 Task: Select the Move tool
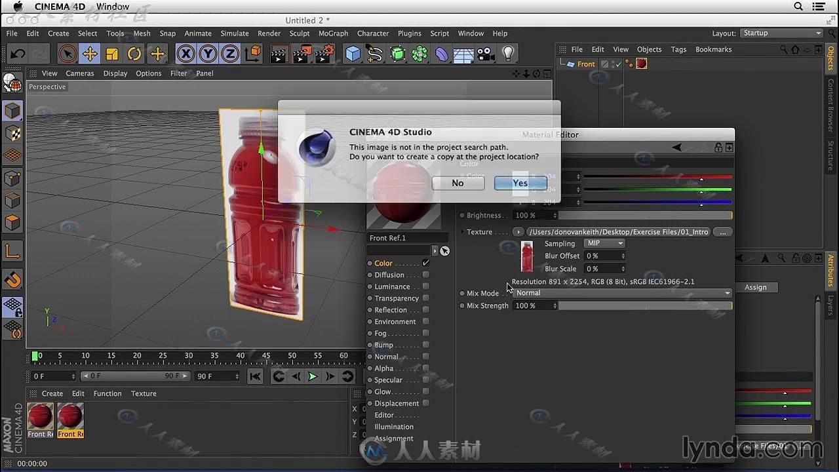tap(90, 54)
